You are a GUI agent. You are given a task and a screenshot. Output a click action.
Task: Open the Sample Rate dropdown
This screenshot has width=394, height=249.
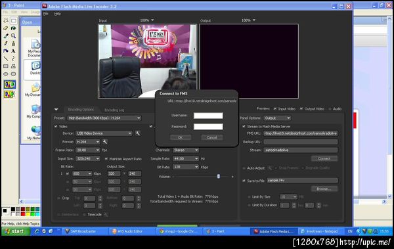[x=186, y=159]
